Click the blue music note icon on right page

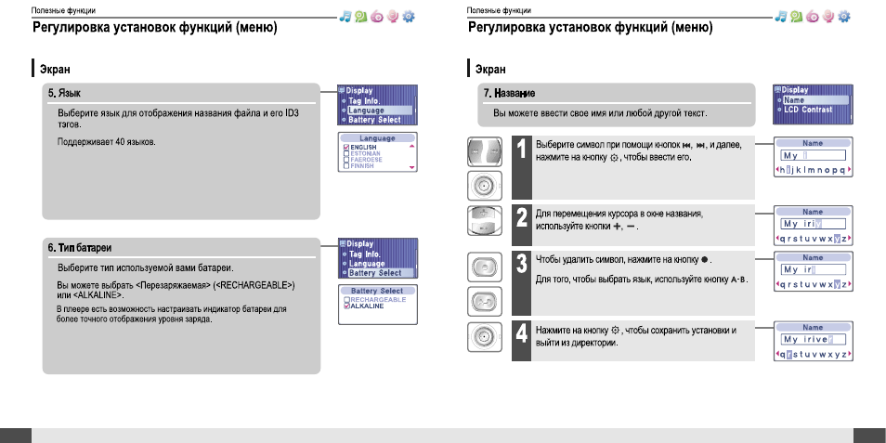(781, 17)
